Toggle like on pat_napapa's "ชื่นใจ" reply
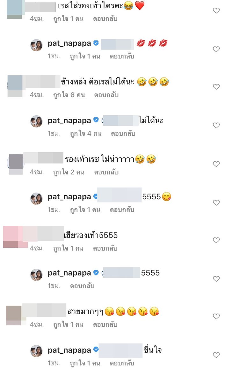The height and width of the screenshot is (369, 232). point(216,355)
